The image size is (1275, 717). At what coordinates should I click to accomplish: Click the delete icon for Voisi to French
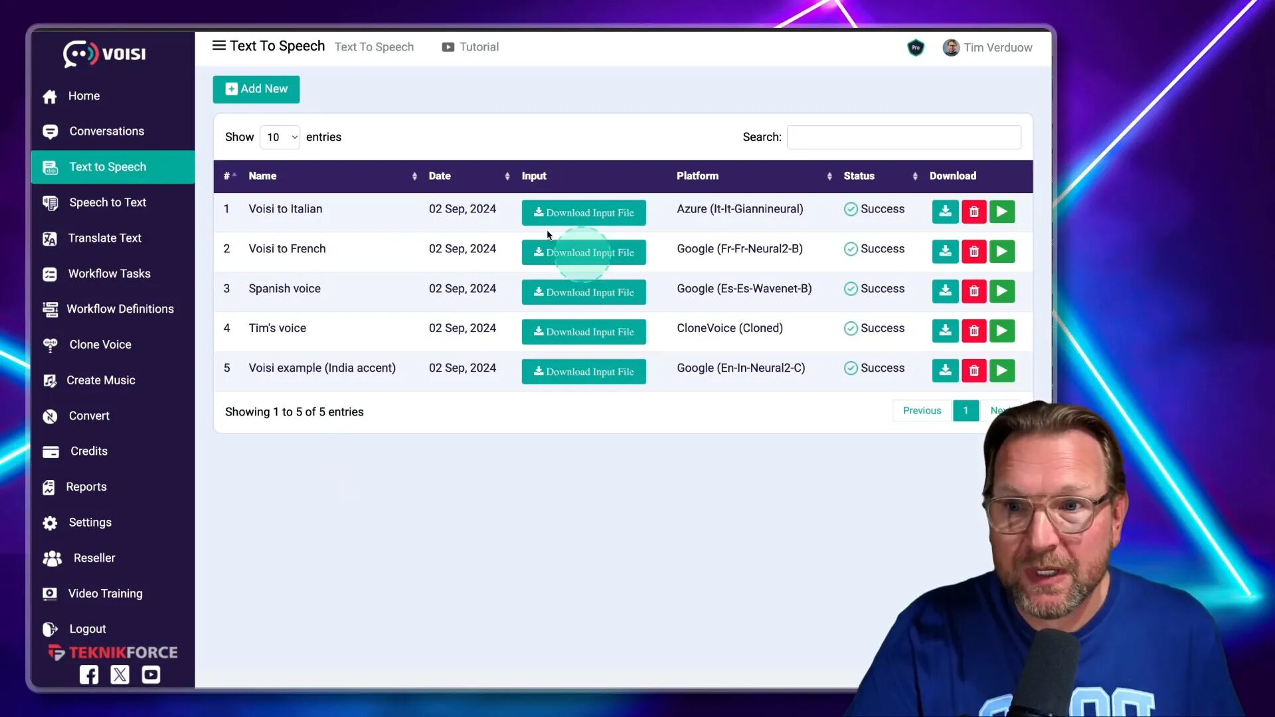point(973,250)
